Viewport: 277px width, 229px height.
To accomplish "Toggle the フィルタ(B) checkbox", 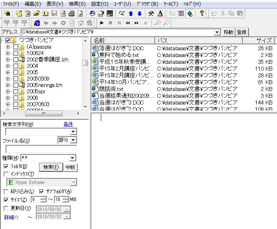I will point(6,166).
